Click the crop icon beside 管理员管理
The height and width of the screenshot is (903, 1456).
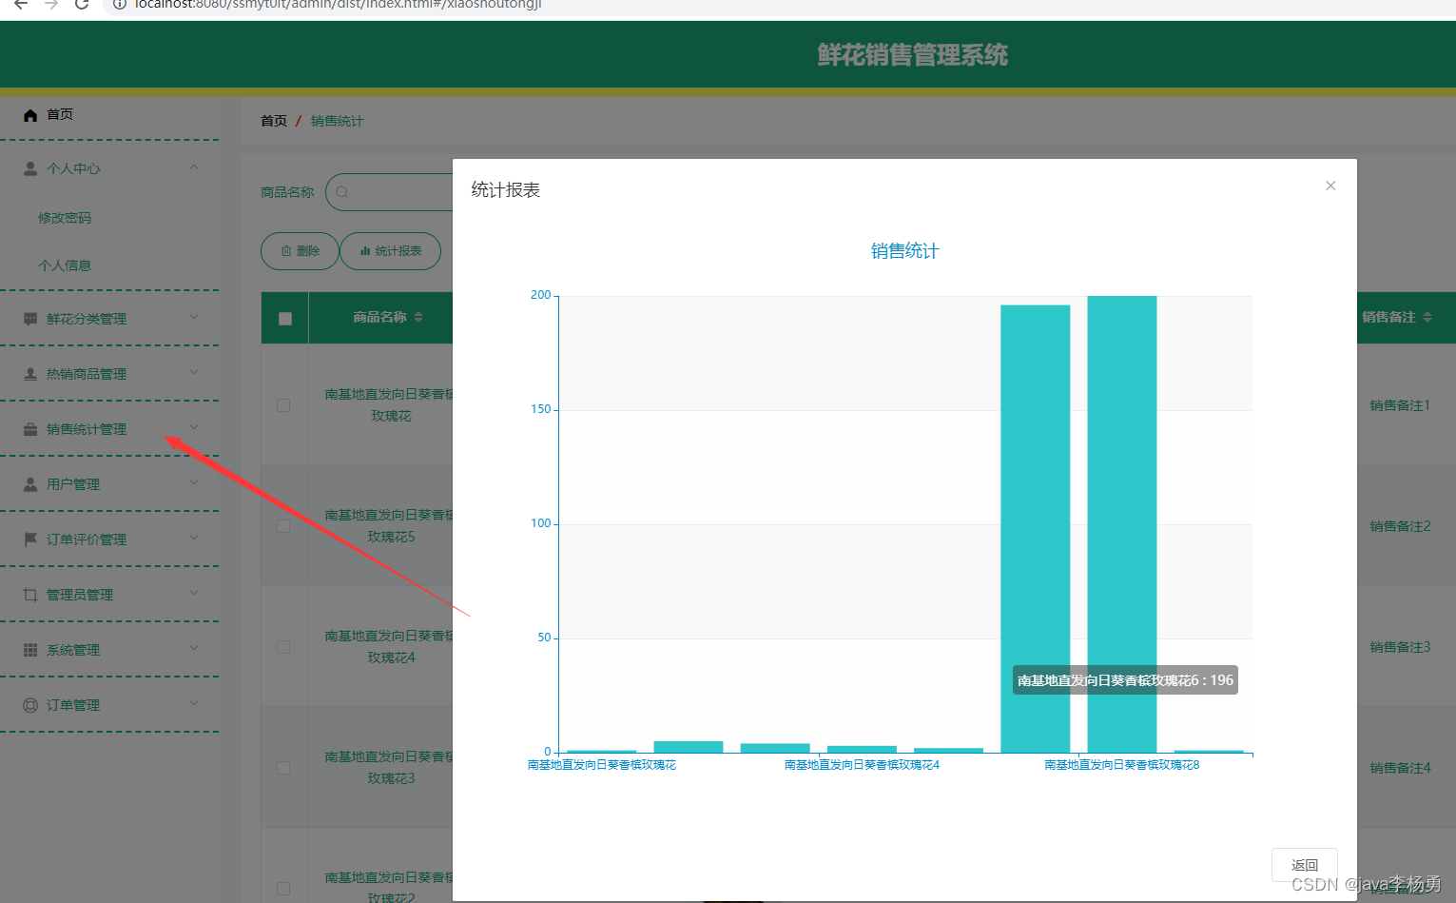click(30, 595)
